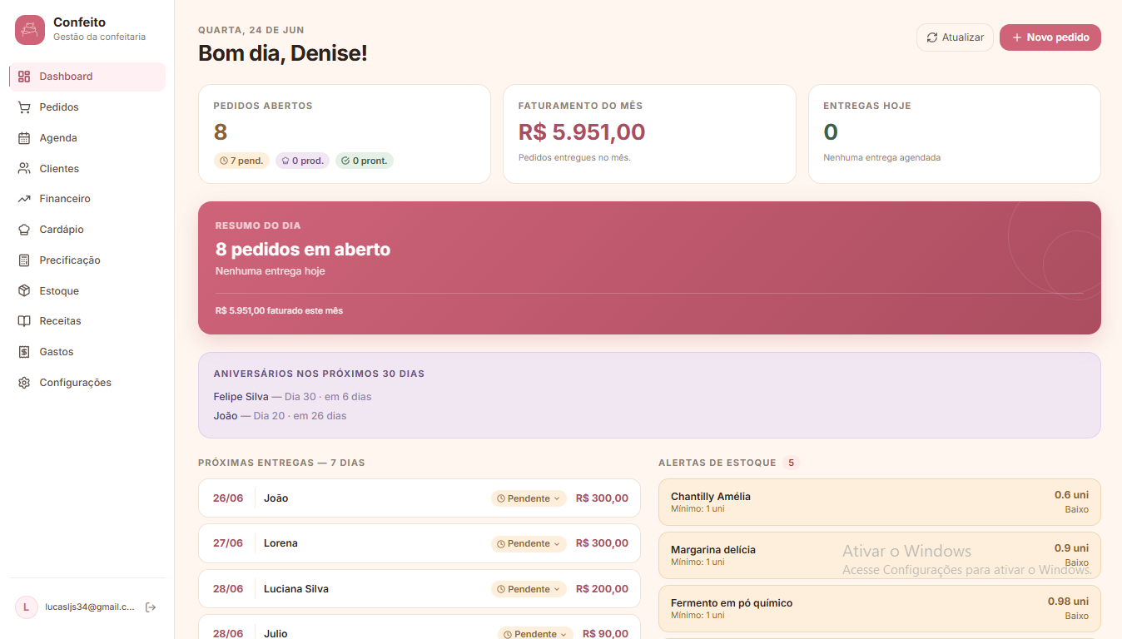Select the Margarina delícia stock alert
The height and width of the screenshot is (639, 1122).
(x=880, y=555)
